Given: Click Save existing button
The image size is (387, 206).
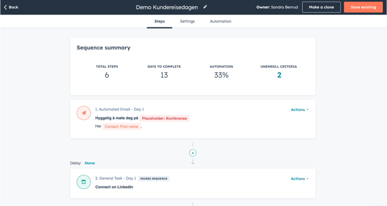Looking at the screenshot, I should tap(364, 7).
